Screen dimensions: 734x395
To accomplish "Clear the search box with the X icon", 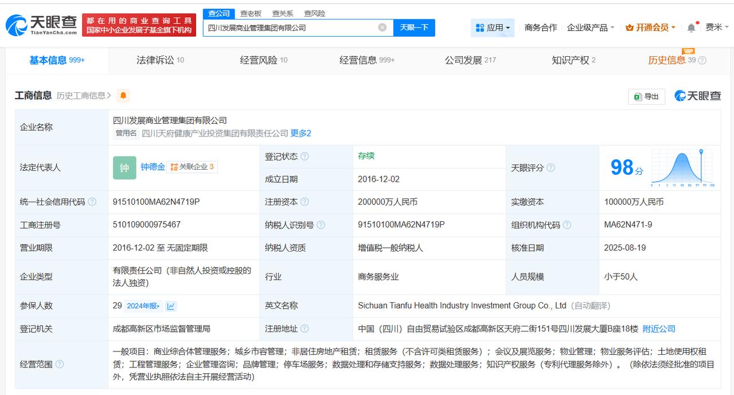I will [382, 28].
